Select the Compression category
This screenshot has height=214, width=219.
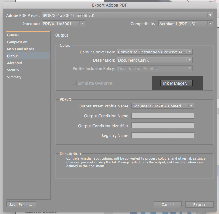pyautogui.click(x=28, y=42)
